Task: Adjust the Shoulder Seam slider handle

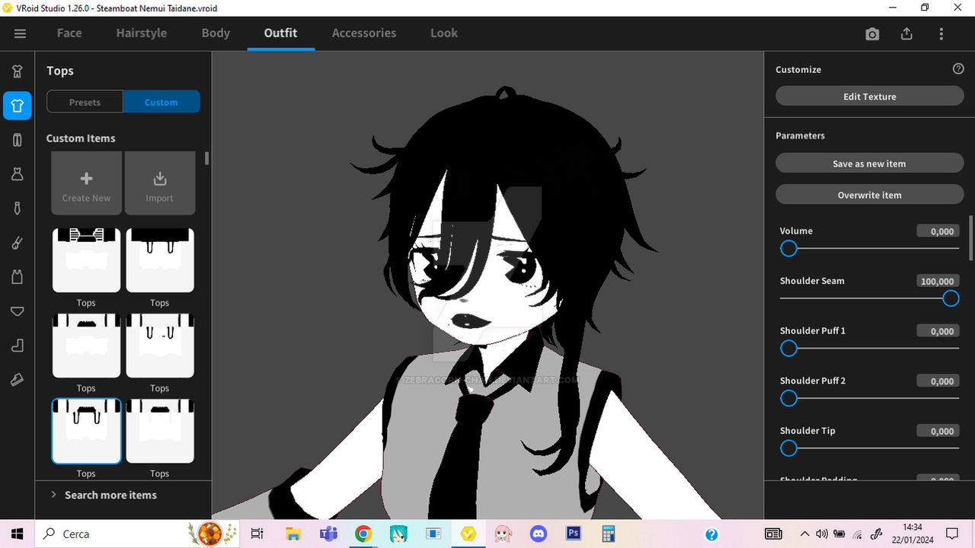Action: [x=951, y=298]
